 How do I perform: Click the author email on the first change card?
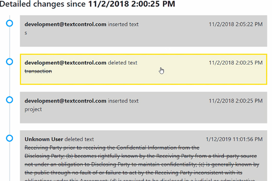(65, 24)
